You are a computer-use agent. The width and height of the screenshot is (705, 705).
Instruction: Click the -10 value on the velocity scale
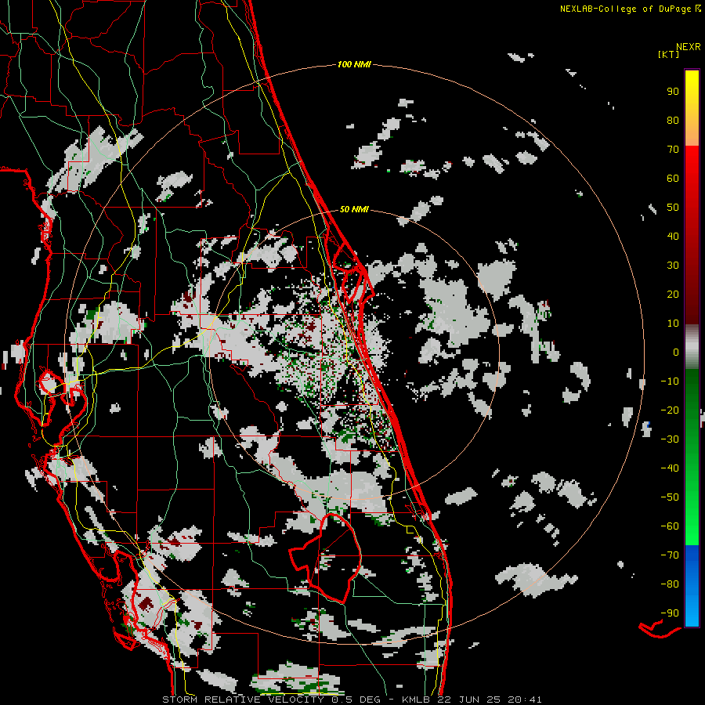(x=670, y=381)
